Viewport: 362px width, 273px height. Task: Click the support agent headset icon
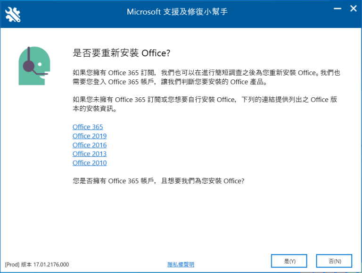[34, 66]
